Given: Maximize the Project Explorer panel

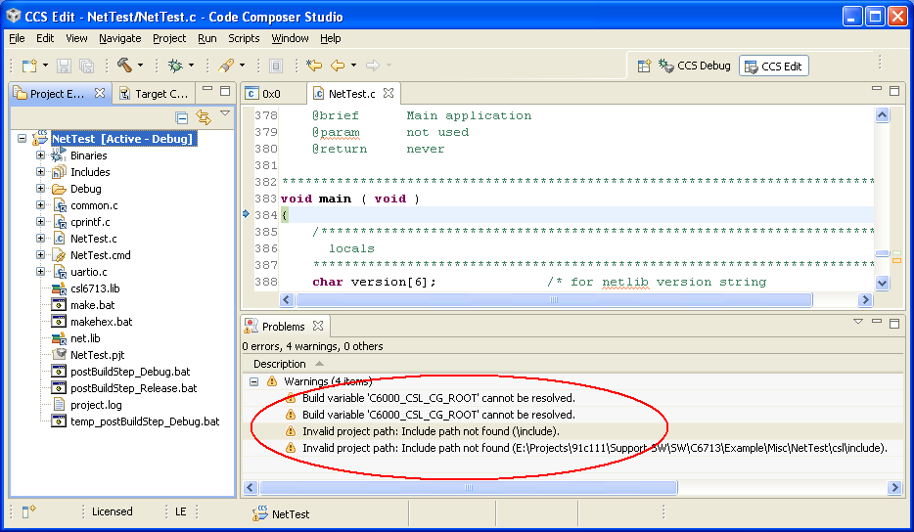Looking at the screenshot, I should coord(225,91).
